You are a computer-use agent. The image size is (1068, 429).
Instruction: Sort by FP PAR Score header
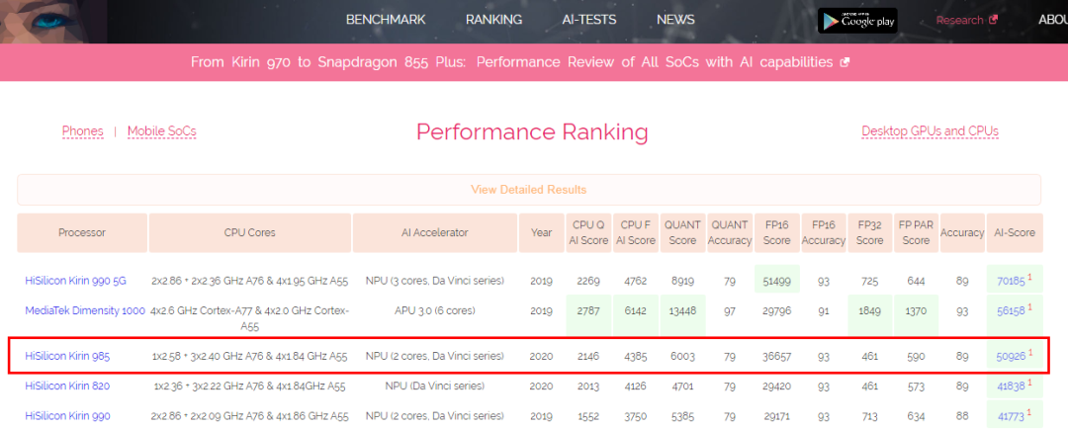(x=916, y=233)
